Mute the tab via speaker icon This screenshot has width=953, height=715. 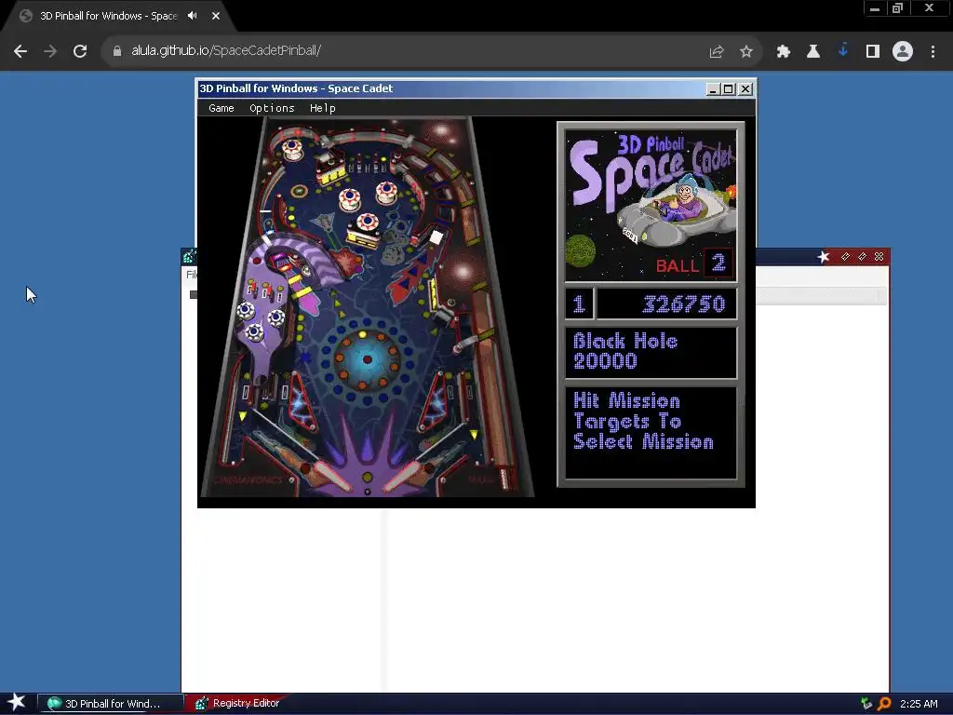tap(193, 16)
